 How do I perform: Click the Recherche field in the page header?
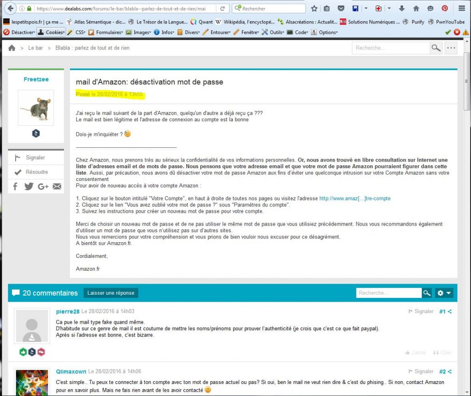pyautogui.click(x=391, y=48)
